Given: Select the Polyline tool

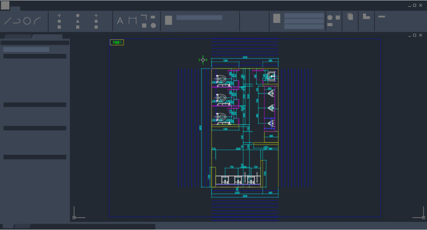Looking at the screenshot, I should 17,21.
